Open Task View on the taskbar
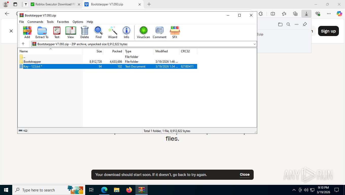 point(91,190)
